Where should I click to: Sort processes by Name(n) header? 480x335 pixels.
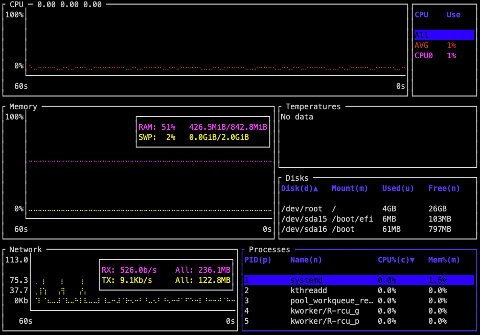(306, 260)
